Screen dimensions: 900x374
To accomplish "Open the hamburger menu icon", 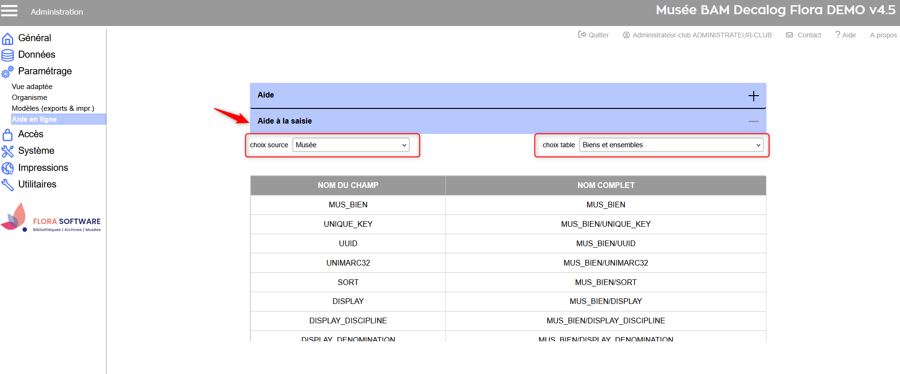I will click(9, 11).
